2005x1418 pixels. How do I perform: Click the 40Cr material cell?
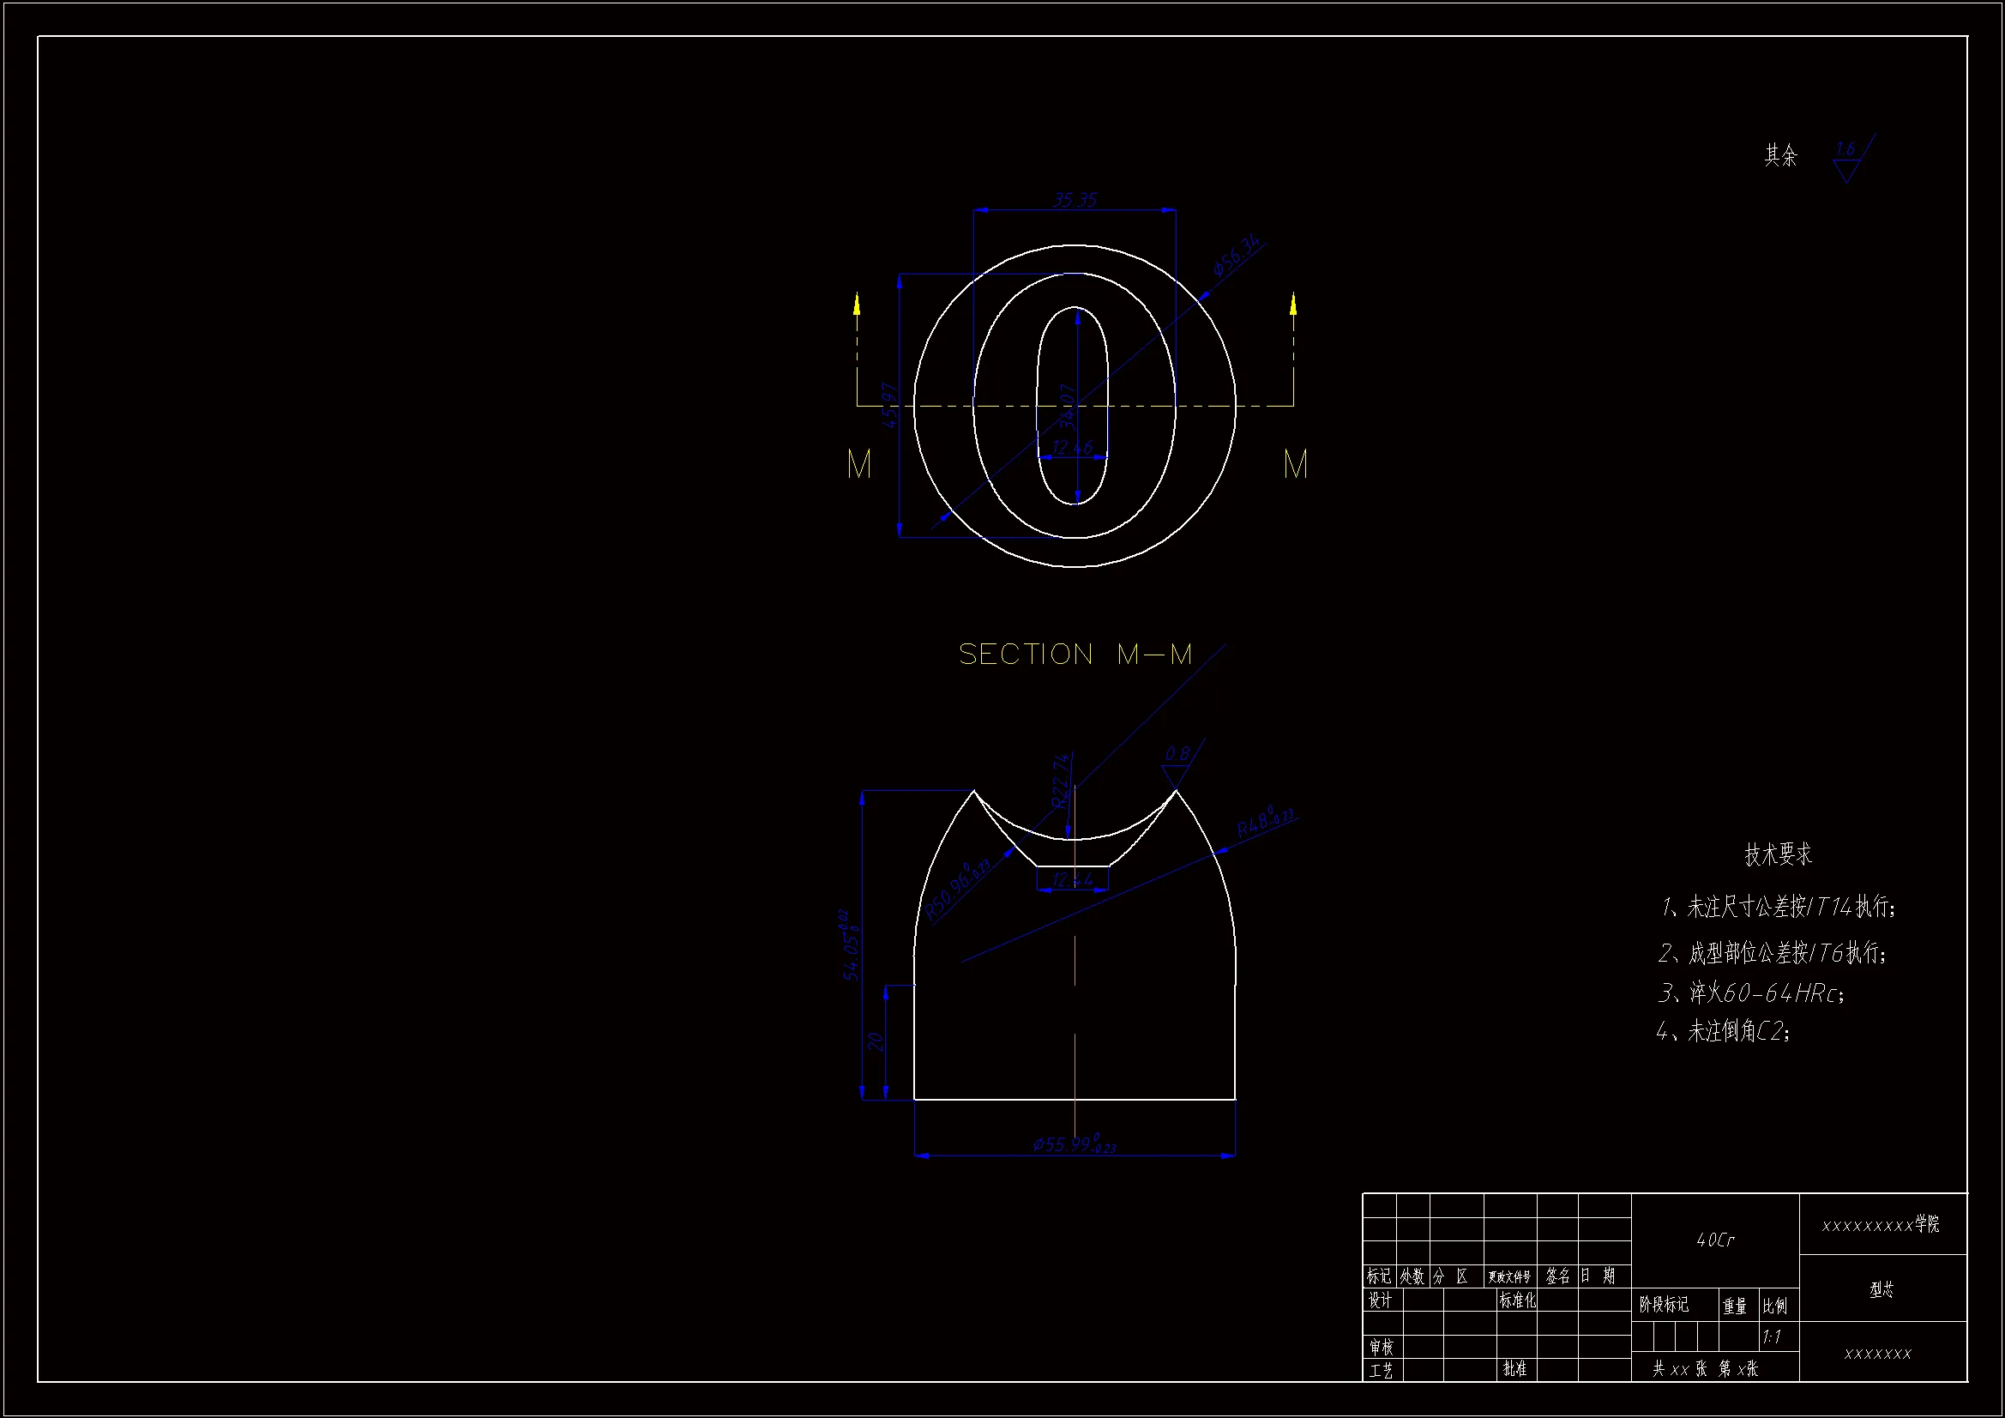click(1715, 1240)
